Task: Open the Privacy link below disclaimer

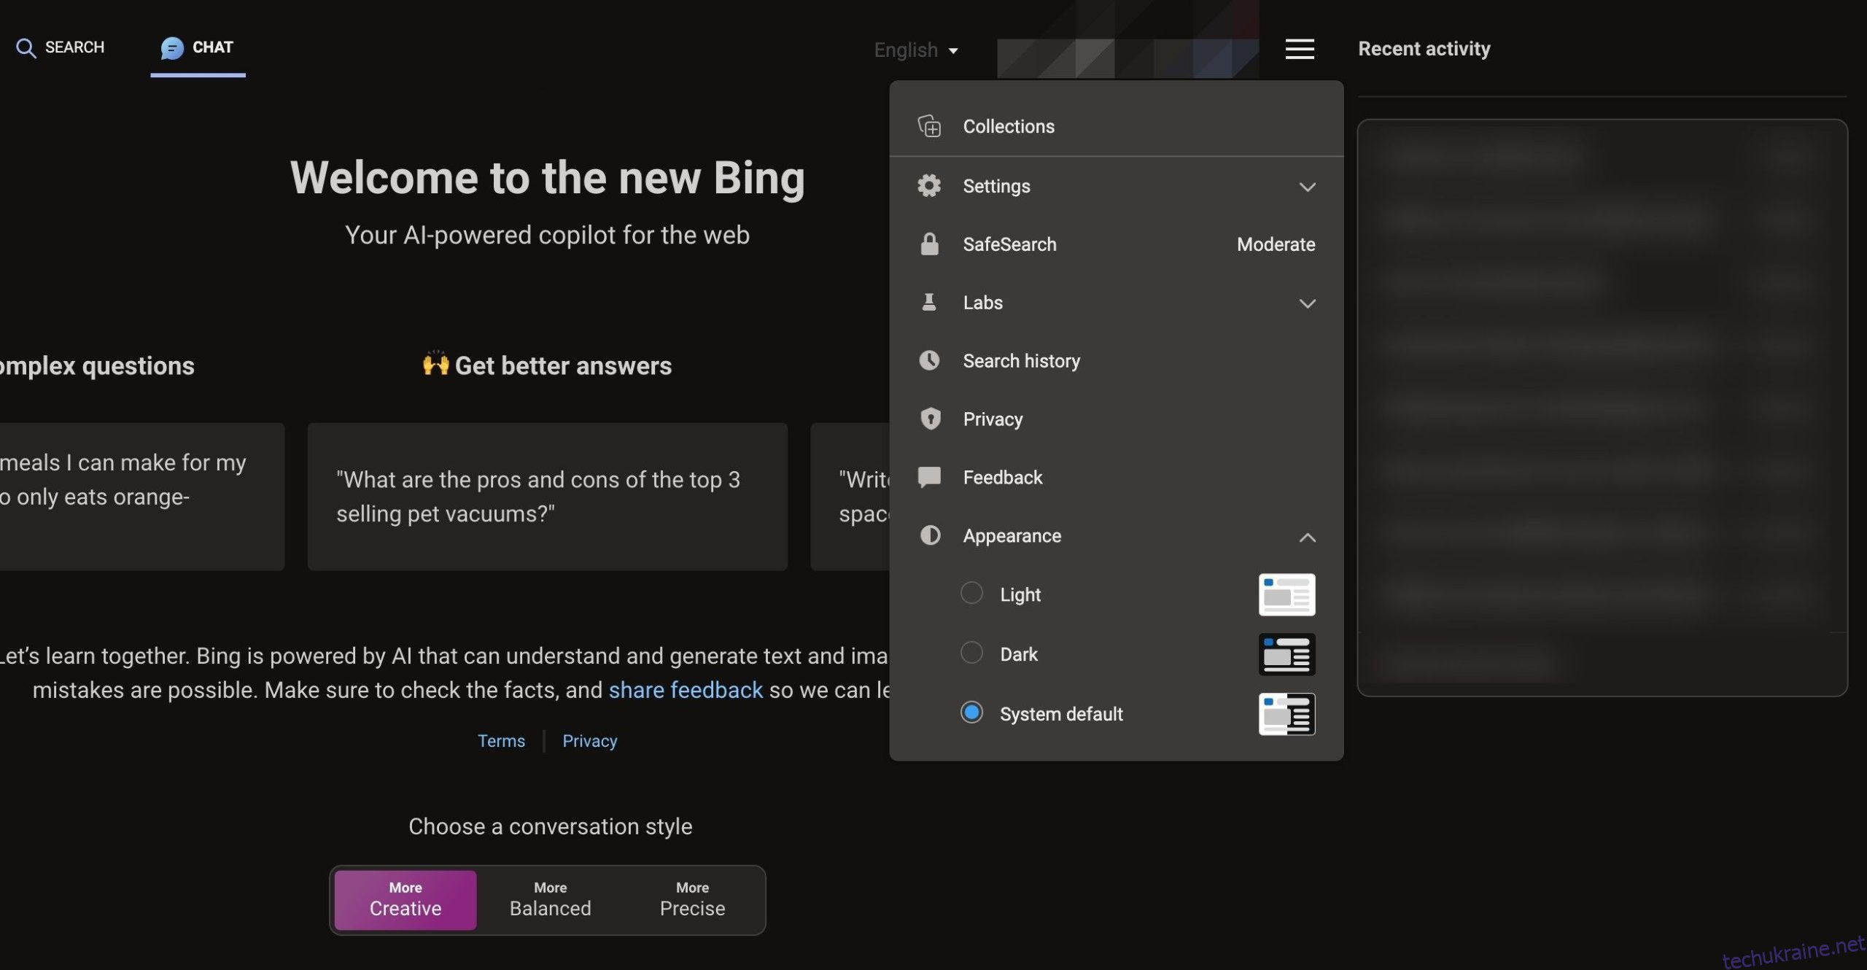Action: 589,741
